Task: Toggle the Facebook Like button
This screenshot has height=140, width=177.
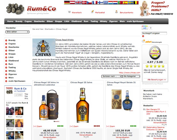Action: (18, 95)
